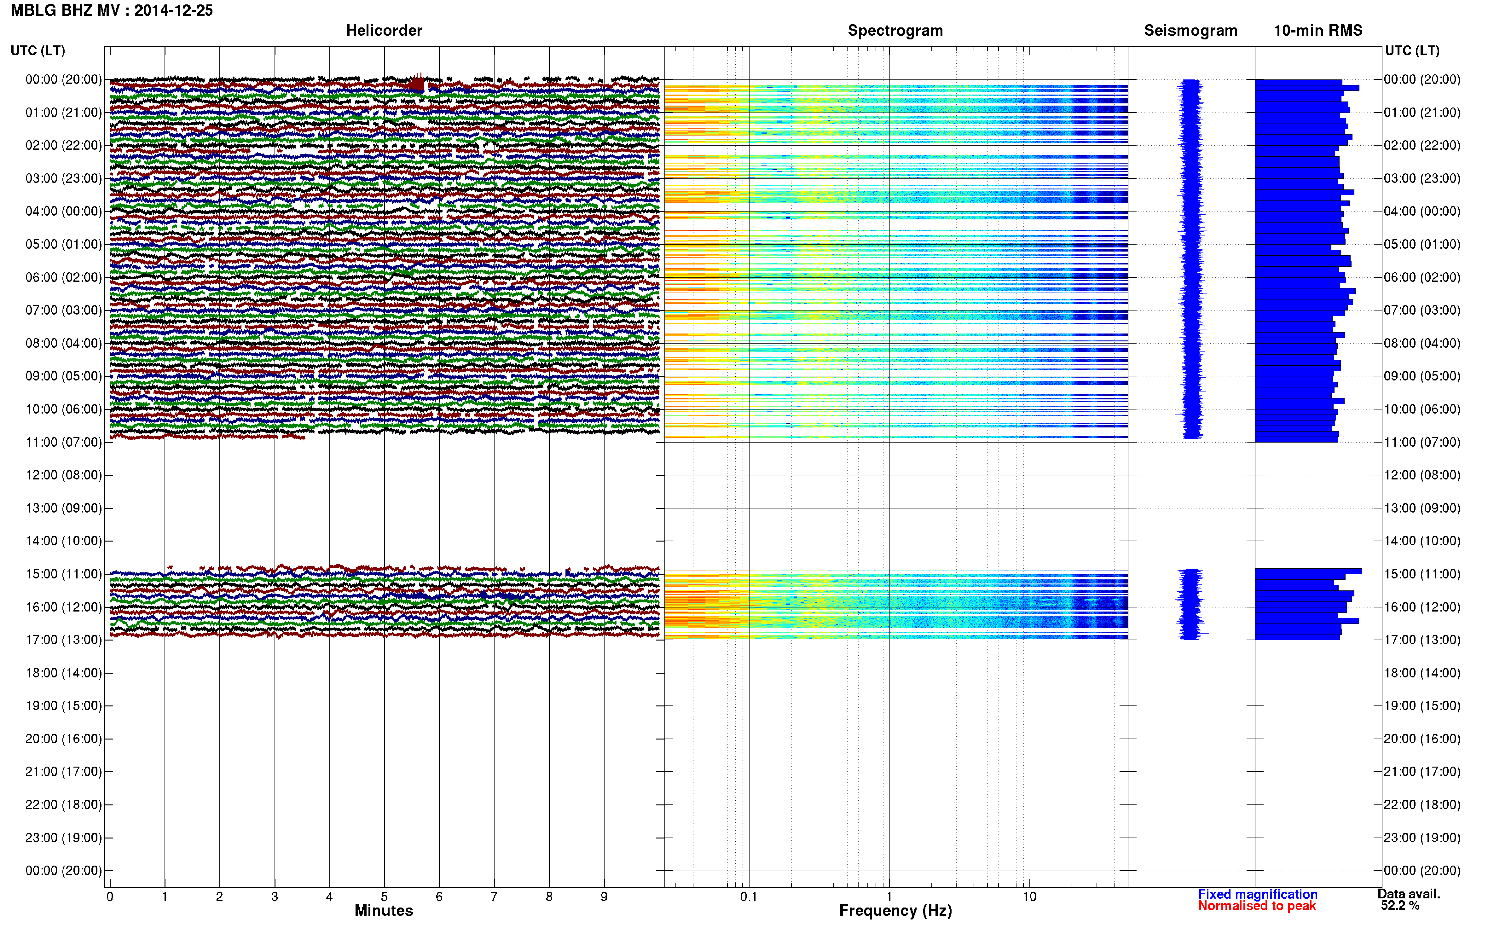Click the left '04:00 (00:00)' time label
The height and width of the screenshot is (934, 1494).
(x=64, y=211)
